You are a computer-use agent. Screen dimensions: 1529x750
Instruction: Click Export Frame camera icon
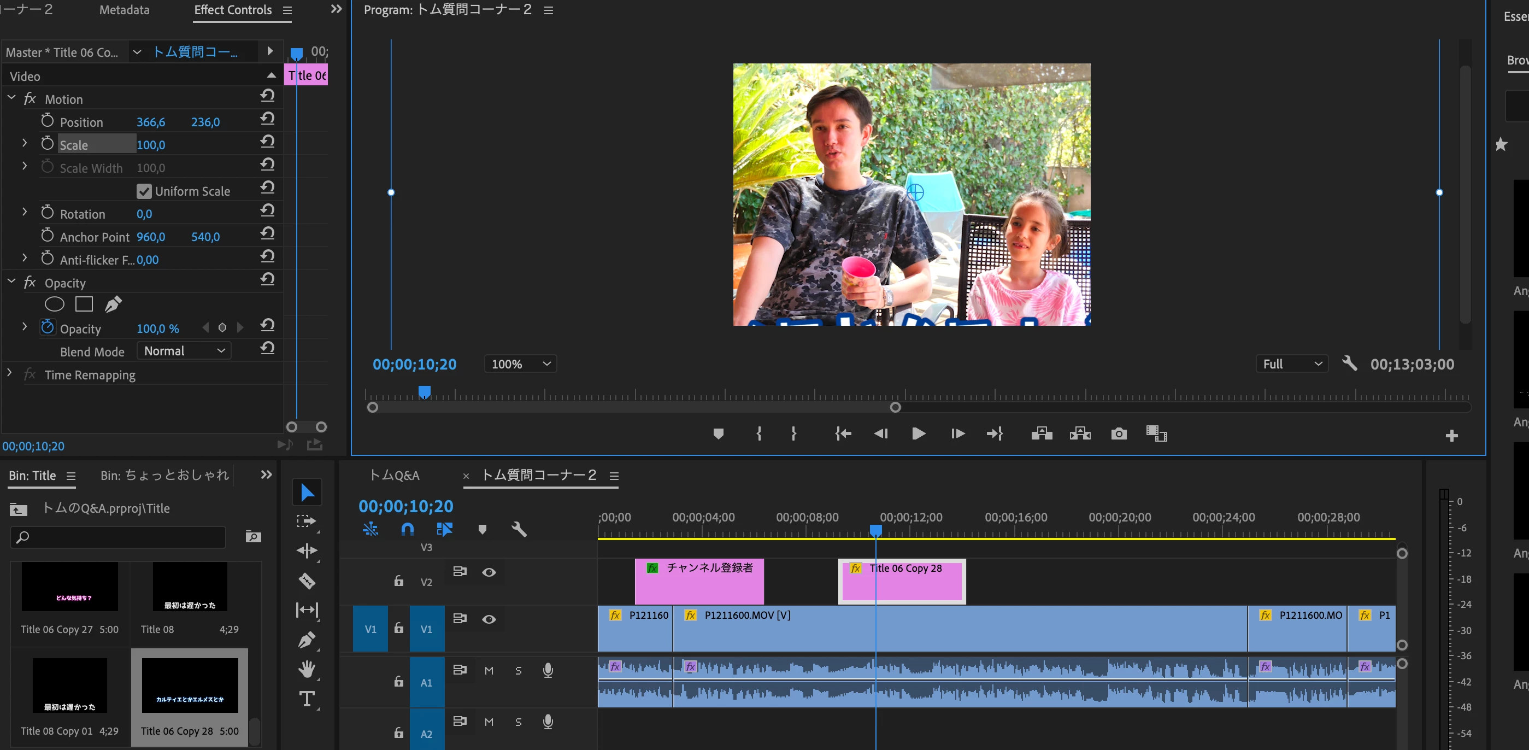(1118, 433)
